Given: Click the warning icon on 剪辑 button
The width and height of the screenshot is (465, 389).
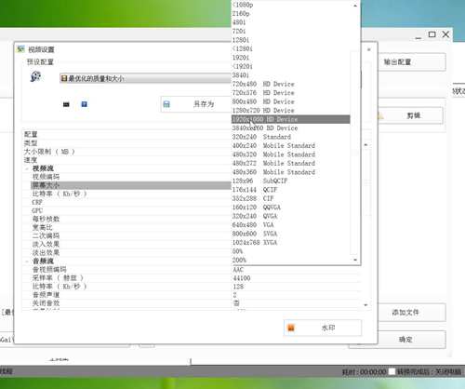Looking at the screenshot, I should (x=380, y=116).
